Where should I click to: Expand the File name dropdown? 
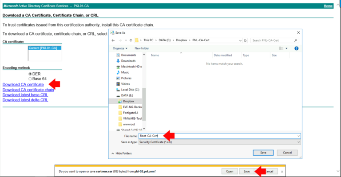298,136
